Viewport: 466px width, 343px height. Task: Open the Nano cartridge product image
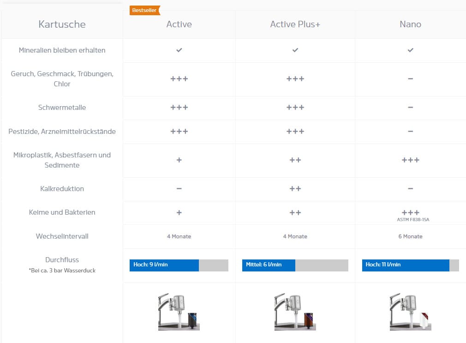tap(410, 313)
